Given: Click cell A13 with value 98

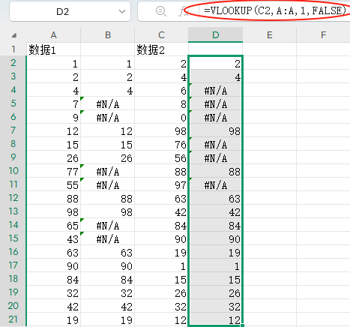Looking at the screenshot, I should click(x=53, y=211).
